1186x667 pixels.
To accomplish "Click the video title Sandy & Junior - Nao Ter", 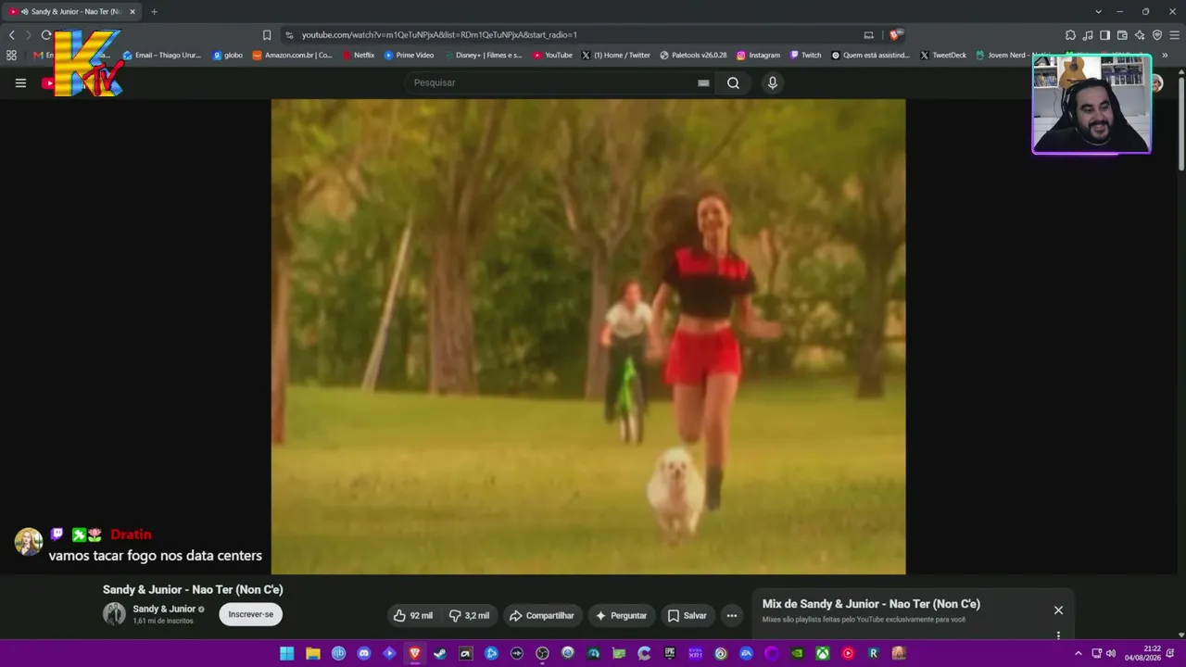I will [x=193, y=589].
